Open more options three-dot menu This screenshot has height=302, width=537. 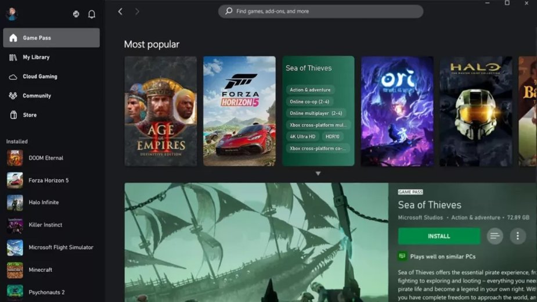517,236
